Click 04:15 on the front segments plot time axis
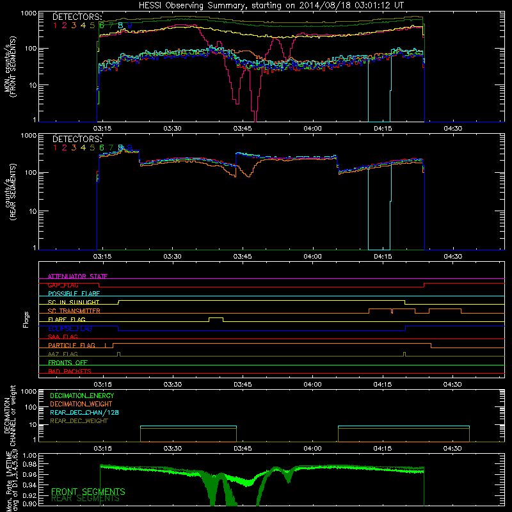 click(383, 129)
